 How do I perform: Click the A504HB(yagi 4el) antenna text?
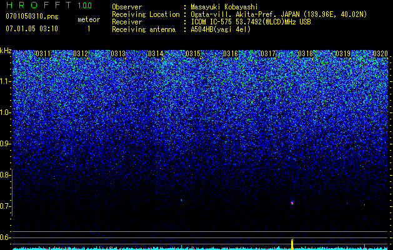[221, 29]
